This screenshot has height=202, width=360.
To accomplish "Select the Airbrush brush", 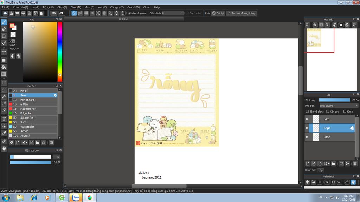I will tap(33, 136).
